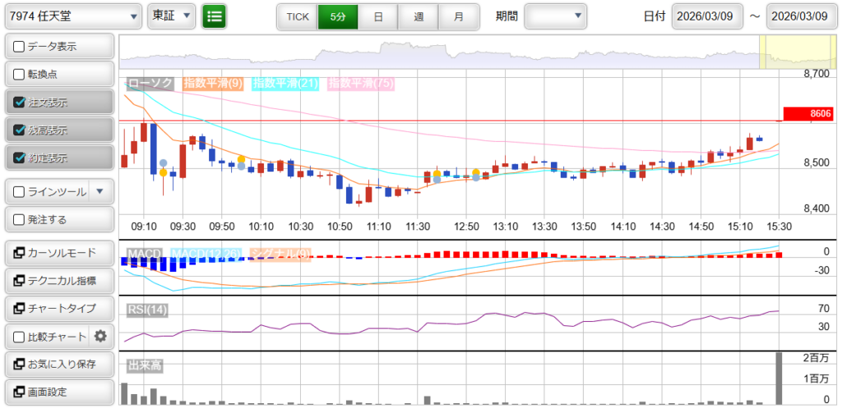Tick the 転換点 checkbox
The height and width of the screenshot is (408, 842).
(x=20, y=75)
